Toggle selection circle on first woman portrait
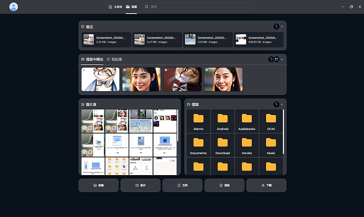 coord(125,70)
